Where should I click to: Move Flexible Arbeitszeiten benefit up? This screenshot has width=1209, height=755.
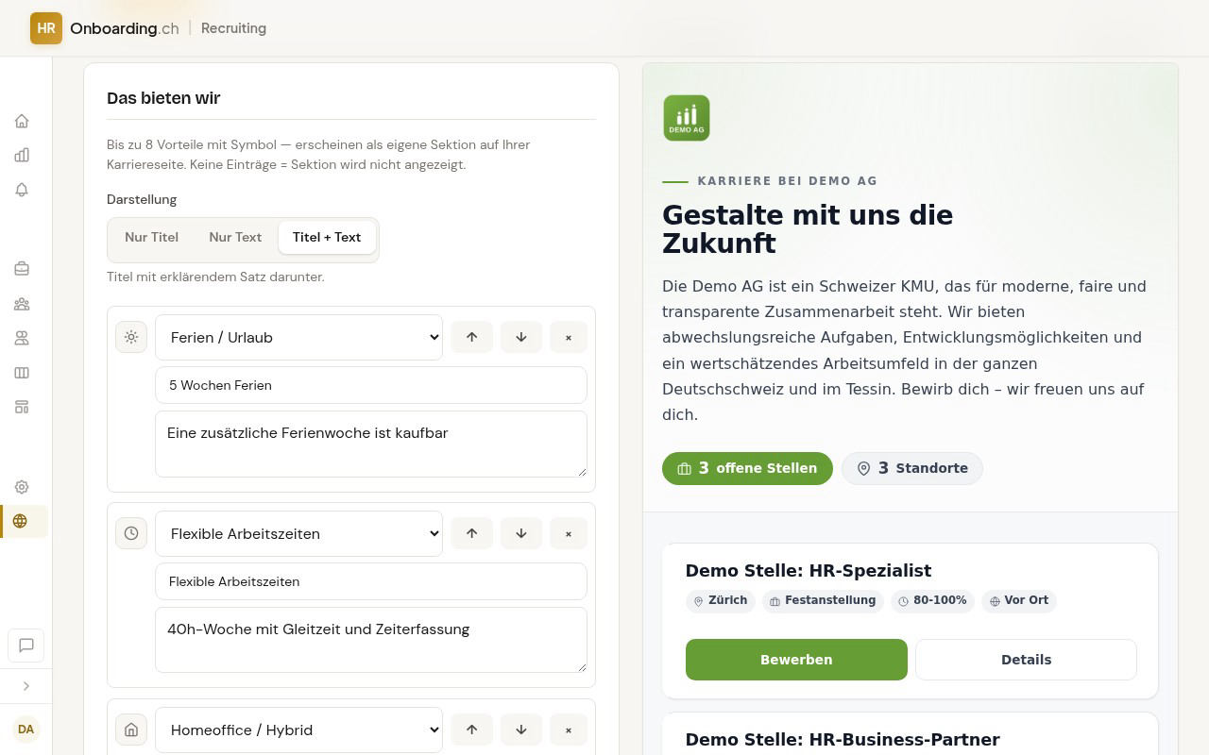click(x=471, y=533)
